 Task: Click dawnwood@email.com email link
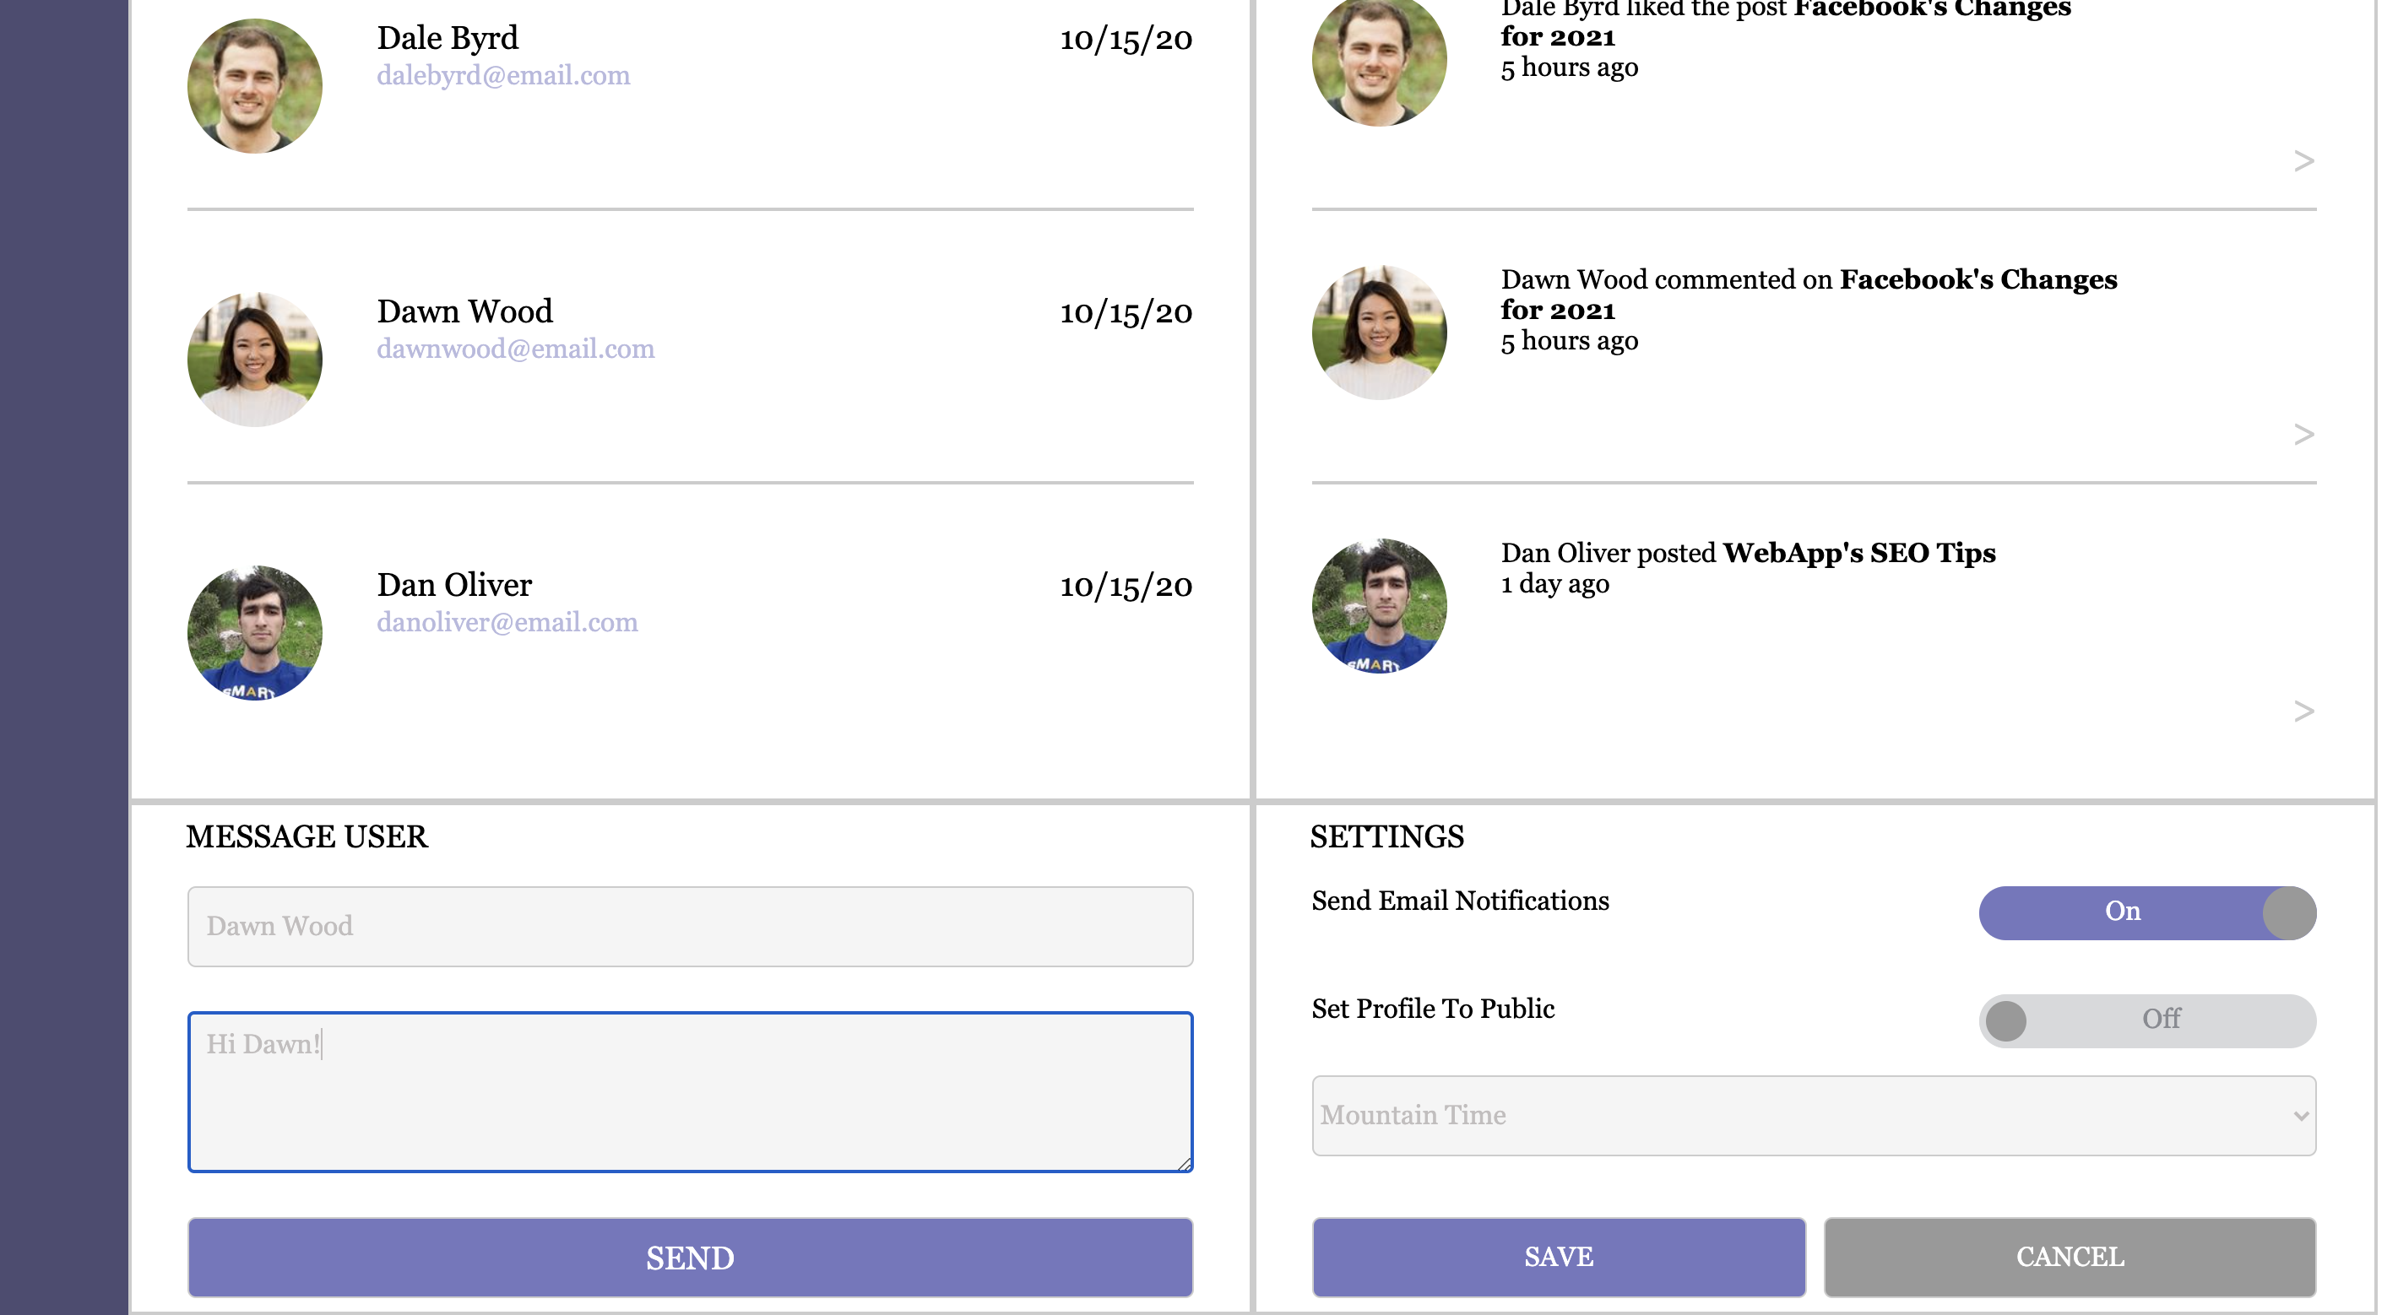click(x=515, y=350)
